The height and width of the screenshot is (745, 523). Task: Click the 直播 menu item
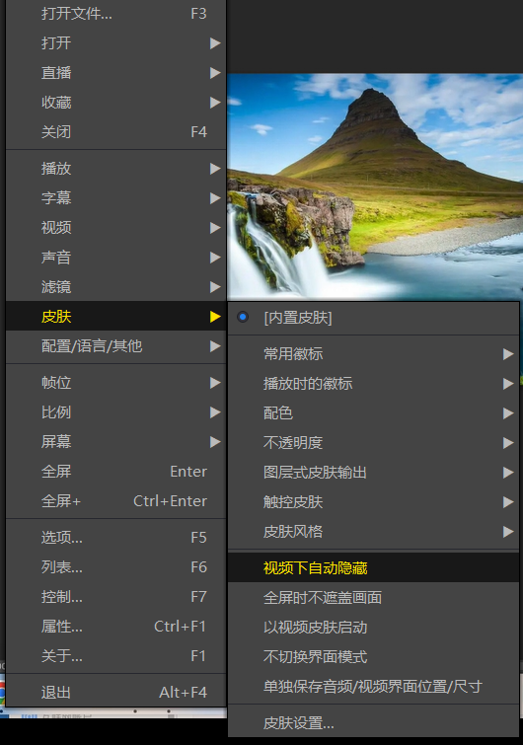click(x=115, y=73)
